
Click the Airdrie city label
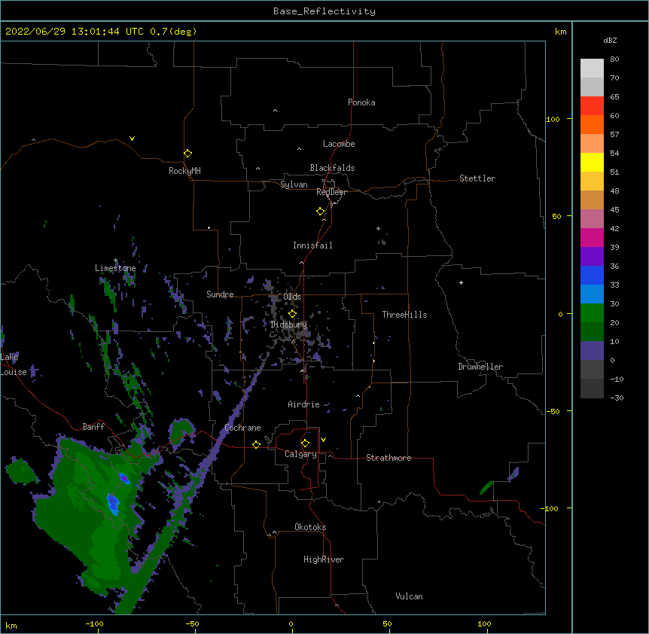[304, 404]
